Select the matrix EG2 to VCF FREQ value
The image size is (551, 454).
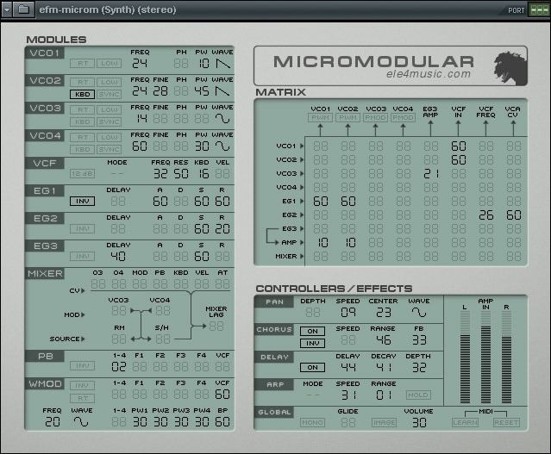pos(486,215)
